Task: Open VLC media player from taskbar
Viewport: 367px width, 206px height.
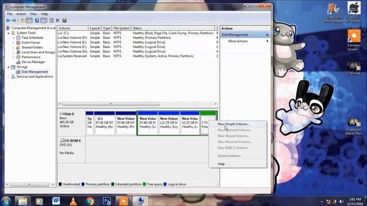Action: click(73, 201)
